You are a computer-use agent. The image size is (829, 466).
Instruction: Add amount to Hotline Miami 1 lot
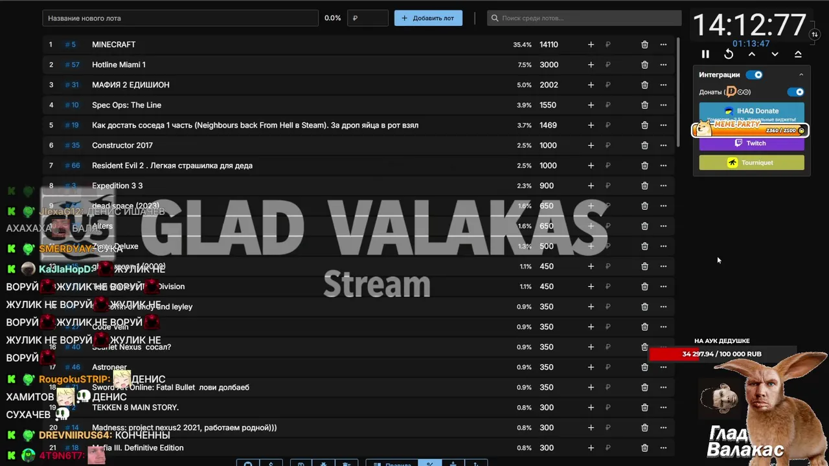coord(591,65)
